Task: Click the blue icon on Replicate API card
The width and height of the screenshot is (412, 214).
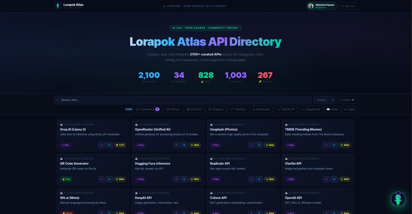Action: (259, 179)
